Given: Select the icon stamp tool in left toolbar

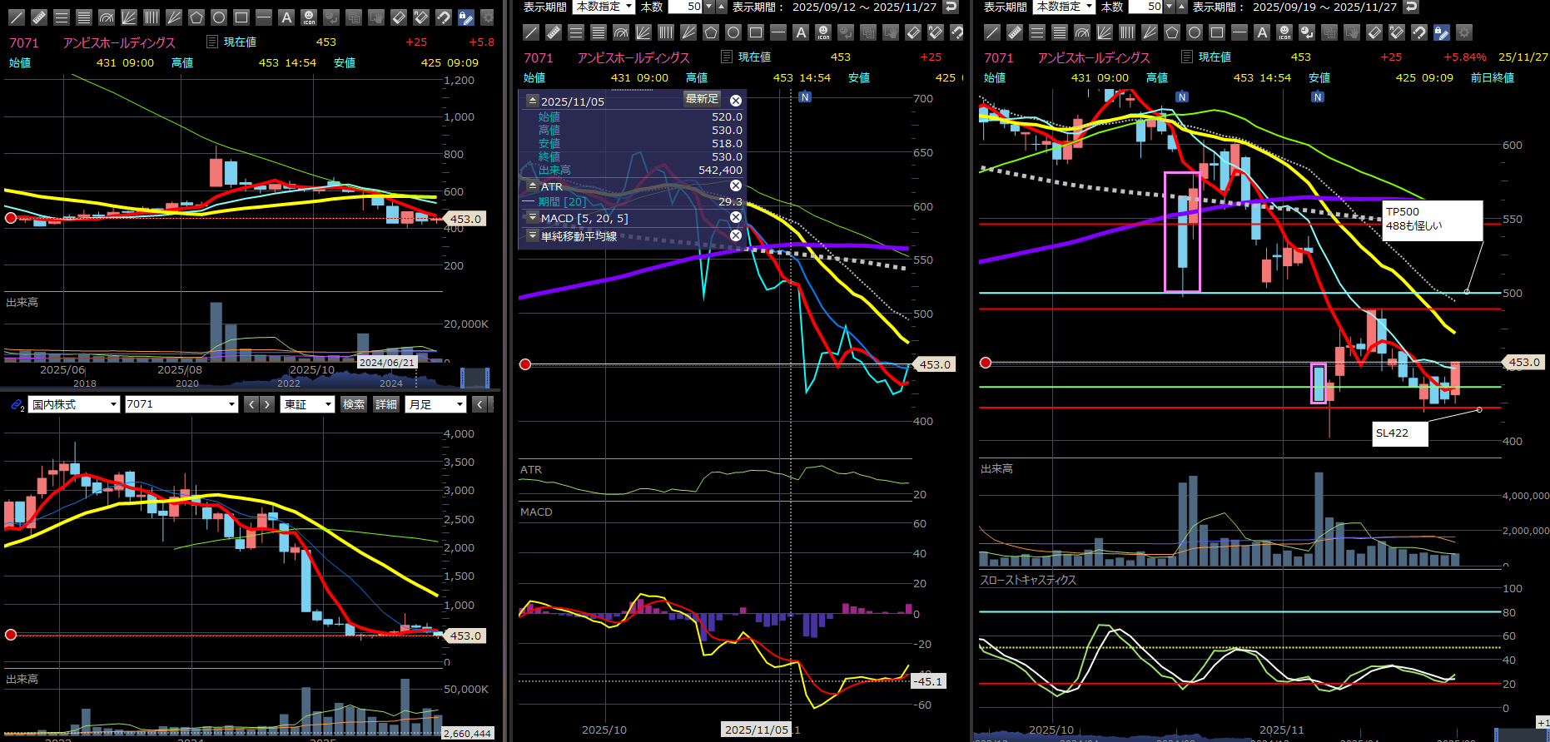Looking at the screenshot, I should (309, 17).
